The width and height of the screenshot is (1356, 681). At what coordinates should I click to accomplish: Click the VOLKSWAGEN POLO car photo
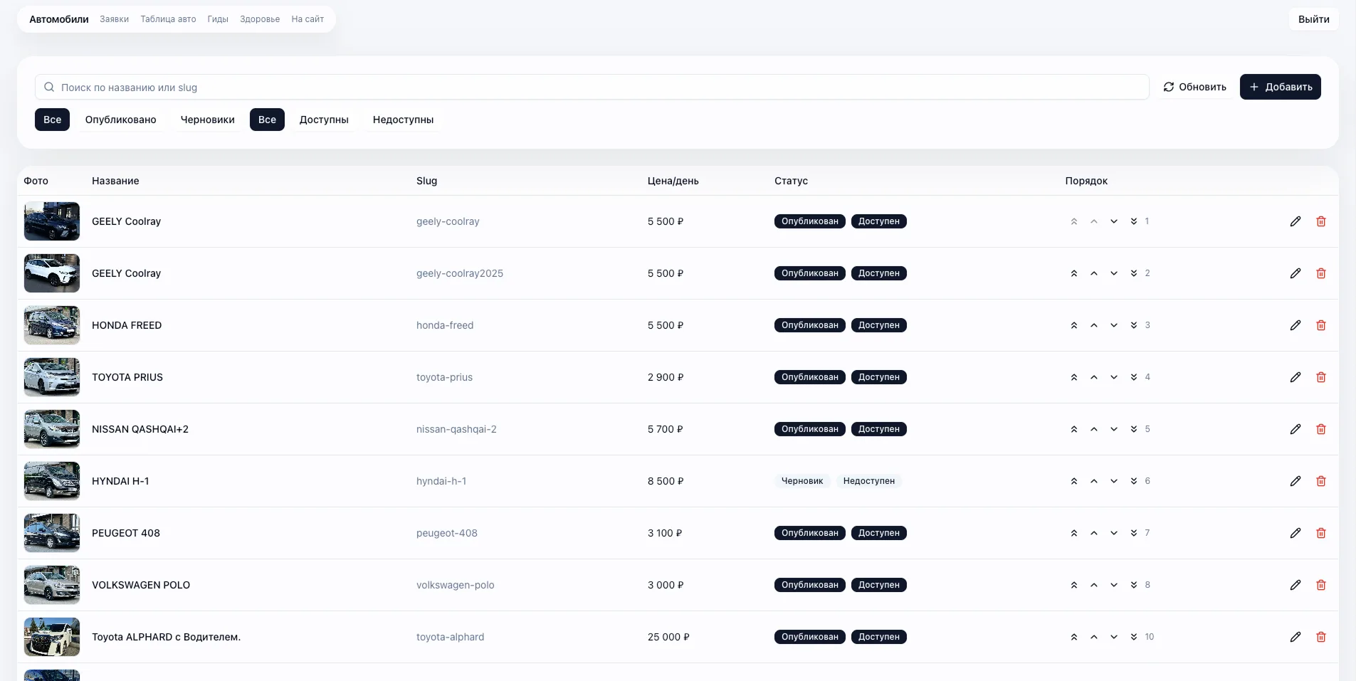tap(52, 585)
